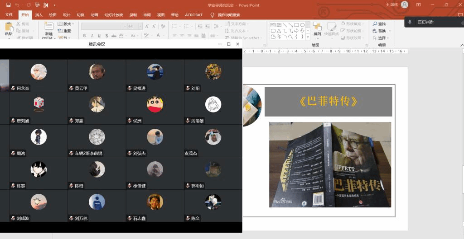Click the Paste clipboard icon
Screen dimensions: 464x239
click(9, 26)
